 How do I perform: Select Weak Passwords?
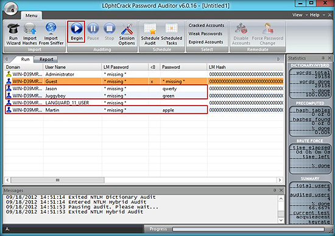(205, 34)
